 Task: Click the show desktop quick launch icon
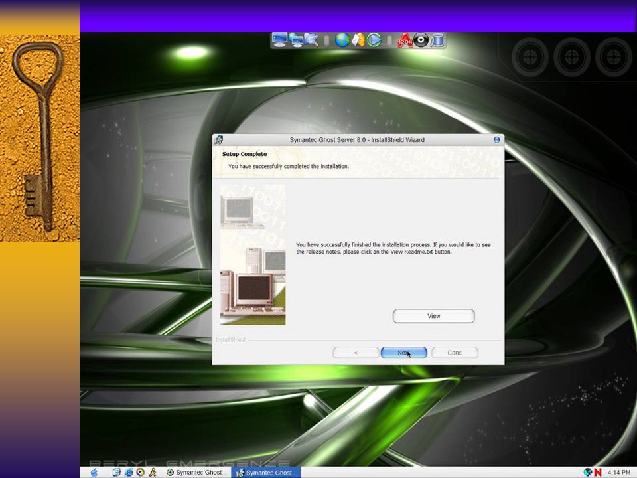point(117,472)
